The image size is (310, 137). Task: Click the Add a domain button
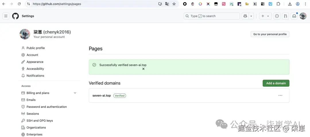[x=276, y=83]
